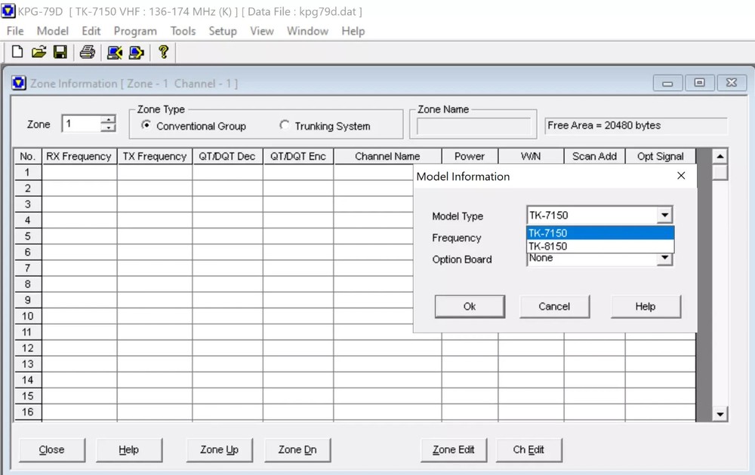The width and height of the screenshot is (755, 475).
Task: Click channel table scrollbar up arrow
Action: point(720,156)
